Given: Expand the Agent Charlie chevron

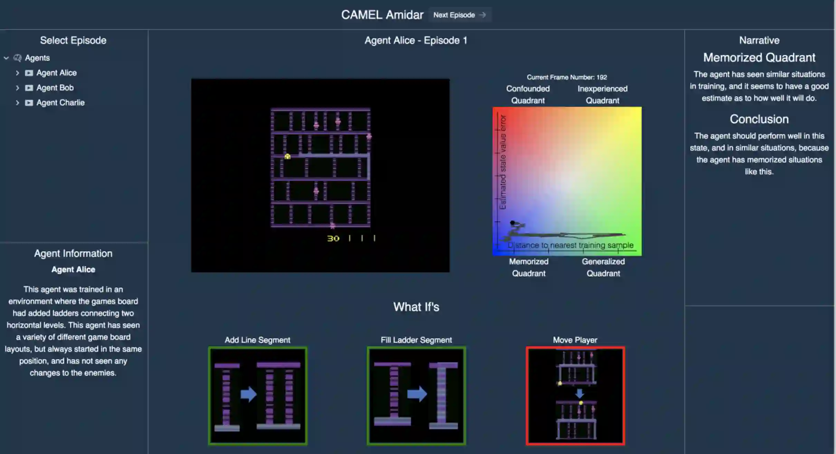Looking at the screenshot, I should click(17, 103).
